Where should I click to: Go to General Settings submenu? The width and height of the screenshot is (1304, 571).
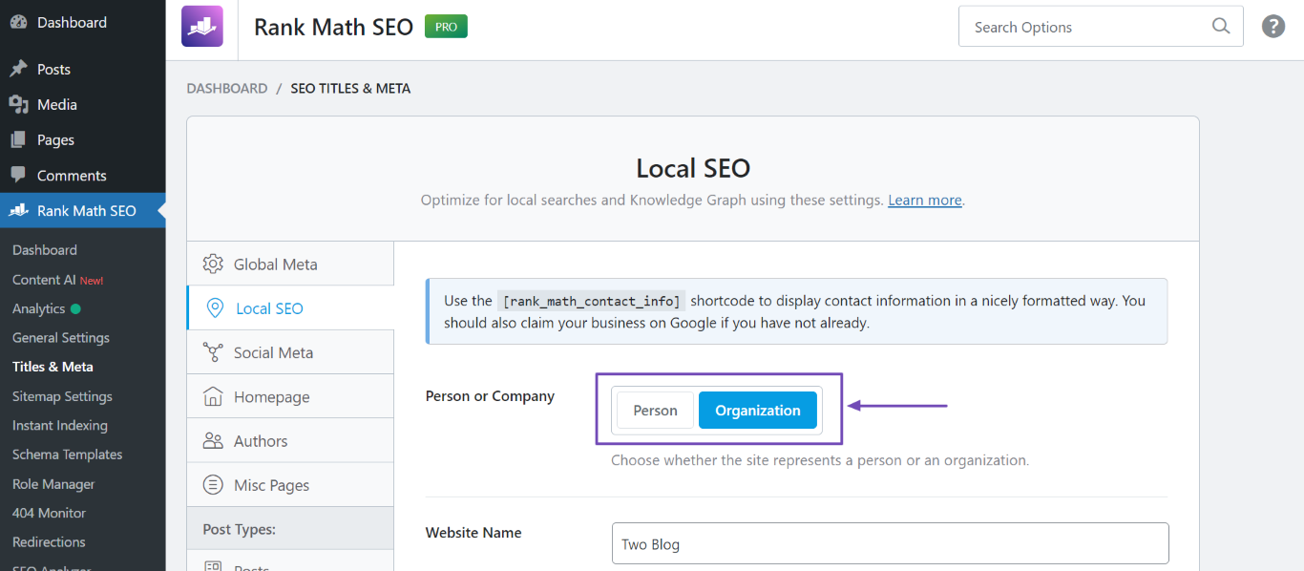coord(61,338)
